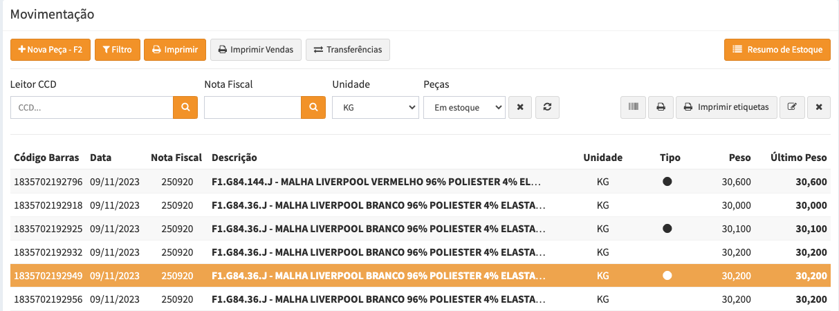Click the X icon right of edit button

coord(819,107)
